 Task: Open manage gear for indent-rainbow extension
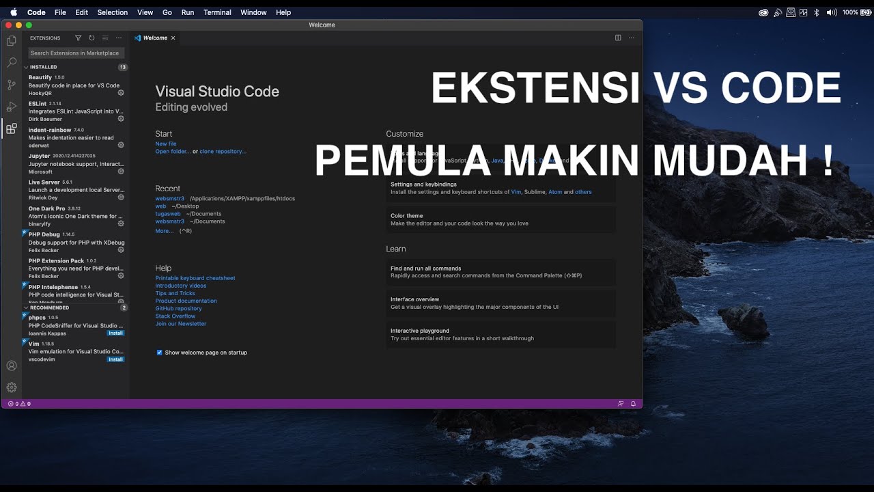click(x=121, y=145)
